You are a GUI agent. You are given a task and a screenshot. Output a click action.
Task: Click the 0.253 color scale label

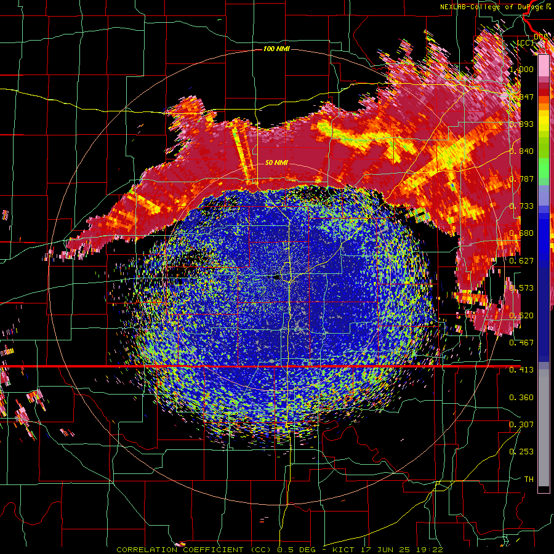tap(521, 452)
